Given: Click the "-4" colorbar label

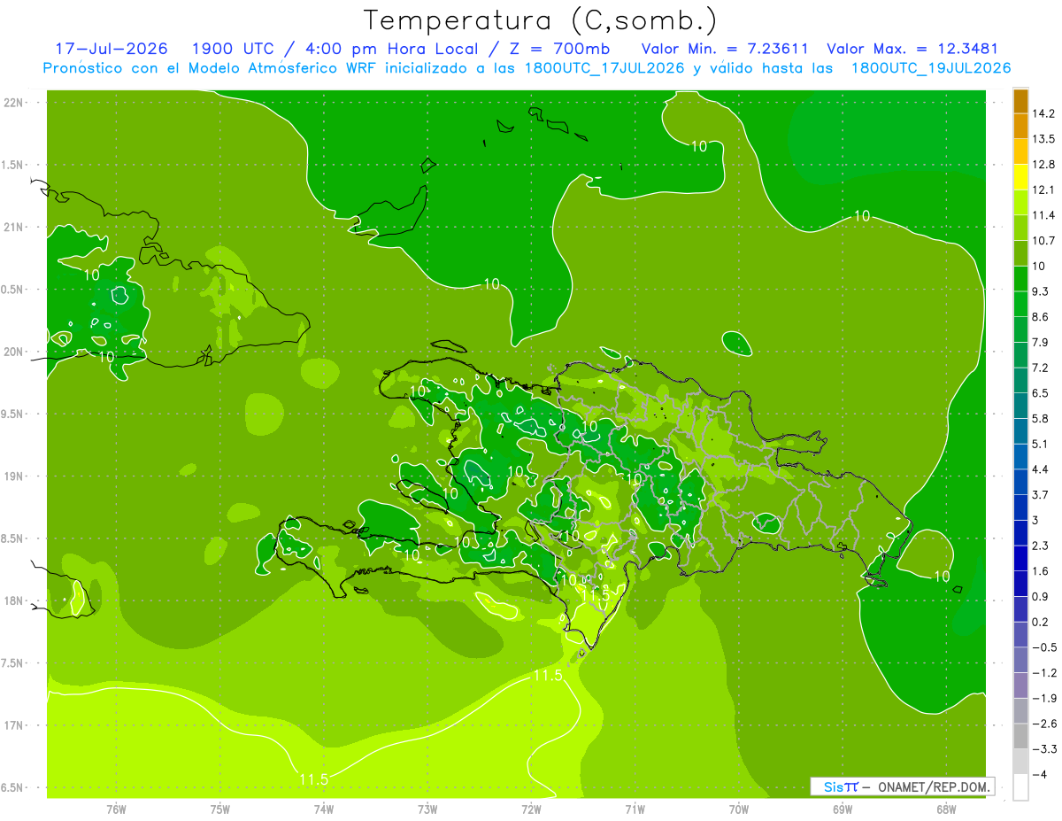Looking at the screenshot, I should [x=1039, y=775].
